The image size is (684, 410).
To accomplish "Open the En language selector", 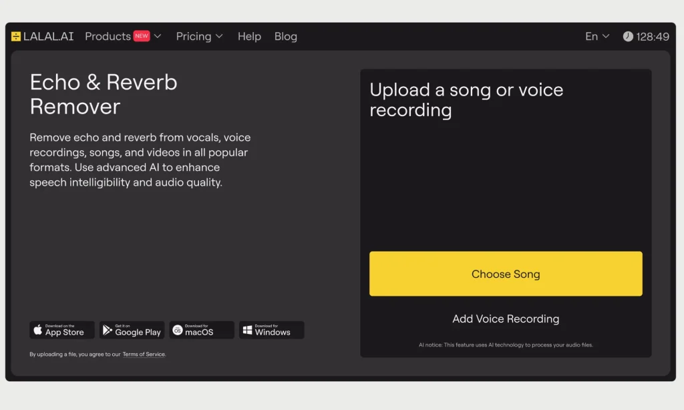I will point(597,37).
